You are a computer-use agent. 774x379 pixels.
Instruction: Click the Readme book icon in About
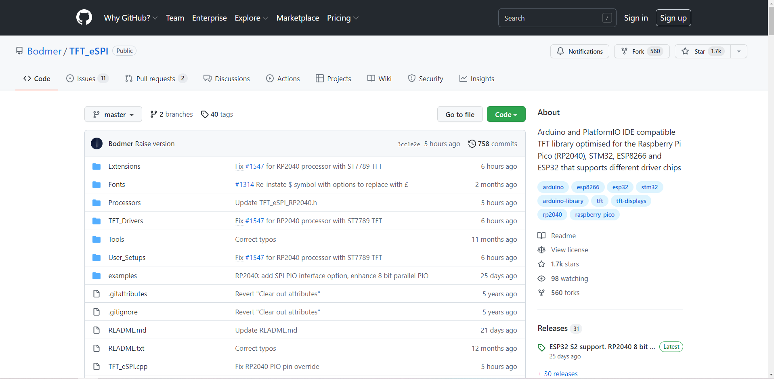click(x=541, y=236)
